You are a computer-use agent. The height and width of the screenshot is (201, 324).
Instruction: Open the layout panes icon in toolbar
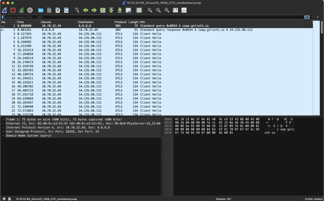[184, 10]
